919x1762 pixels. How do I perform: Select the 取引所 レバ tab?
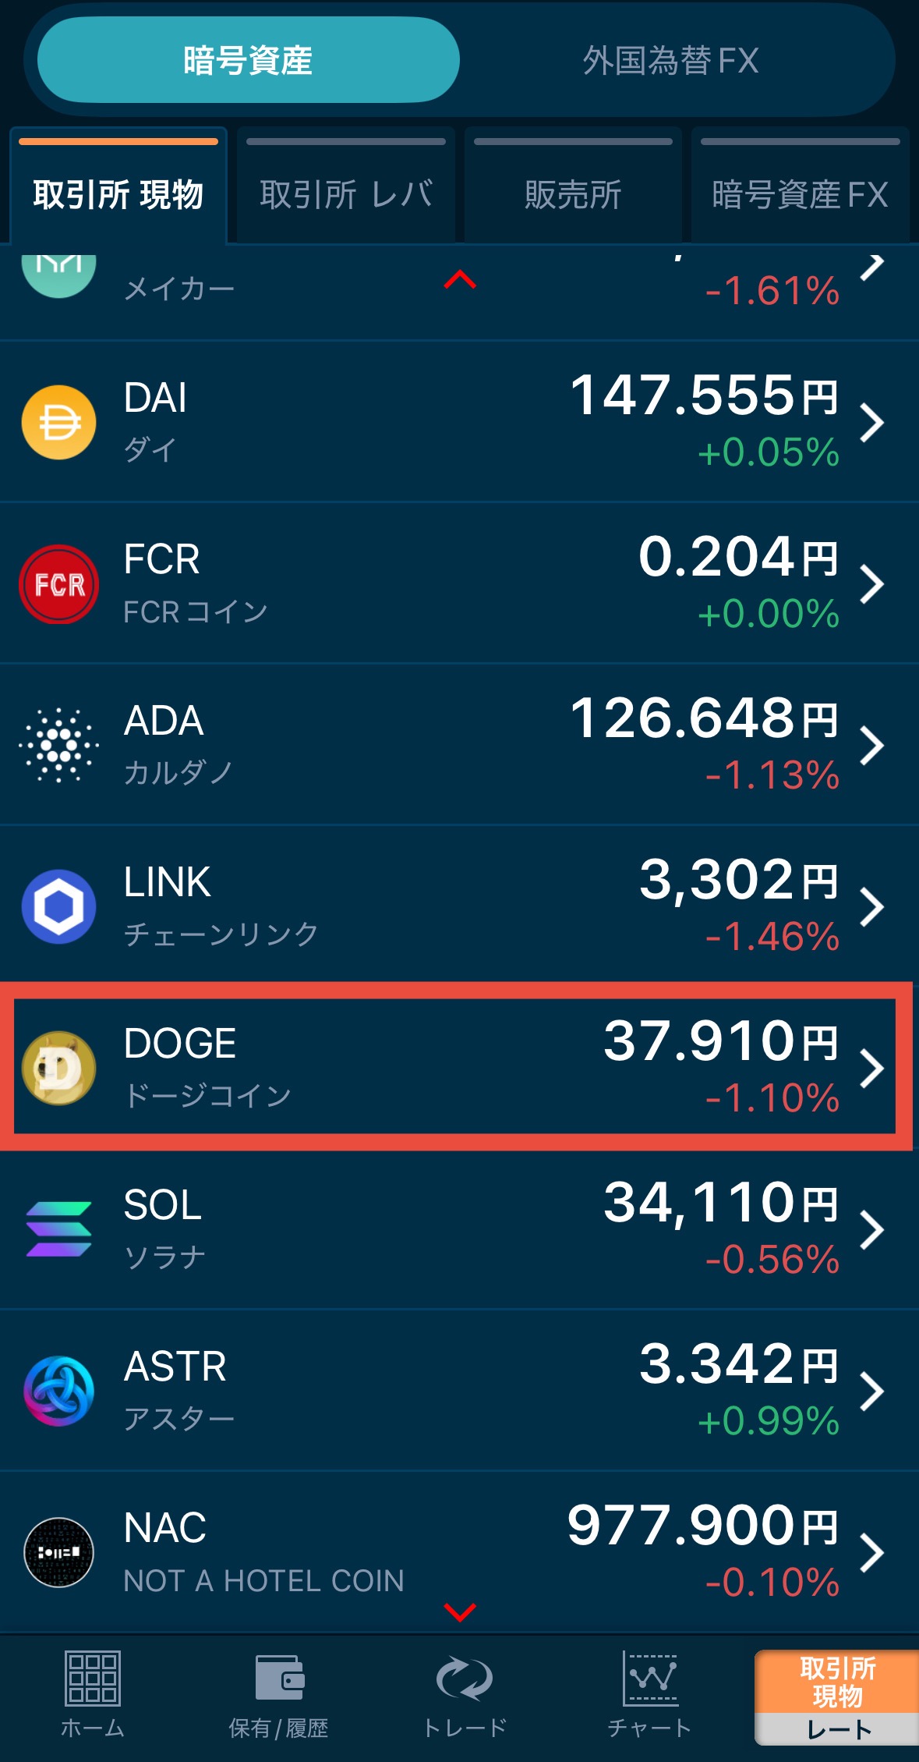346,193
